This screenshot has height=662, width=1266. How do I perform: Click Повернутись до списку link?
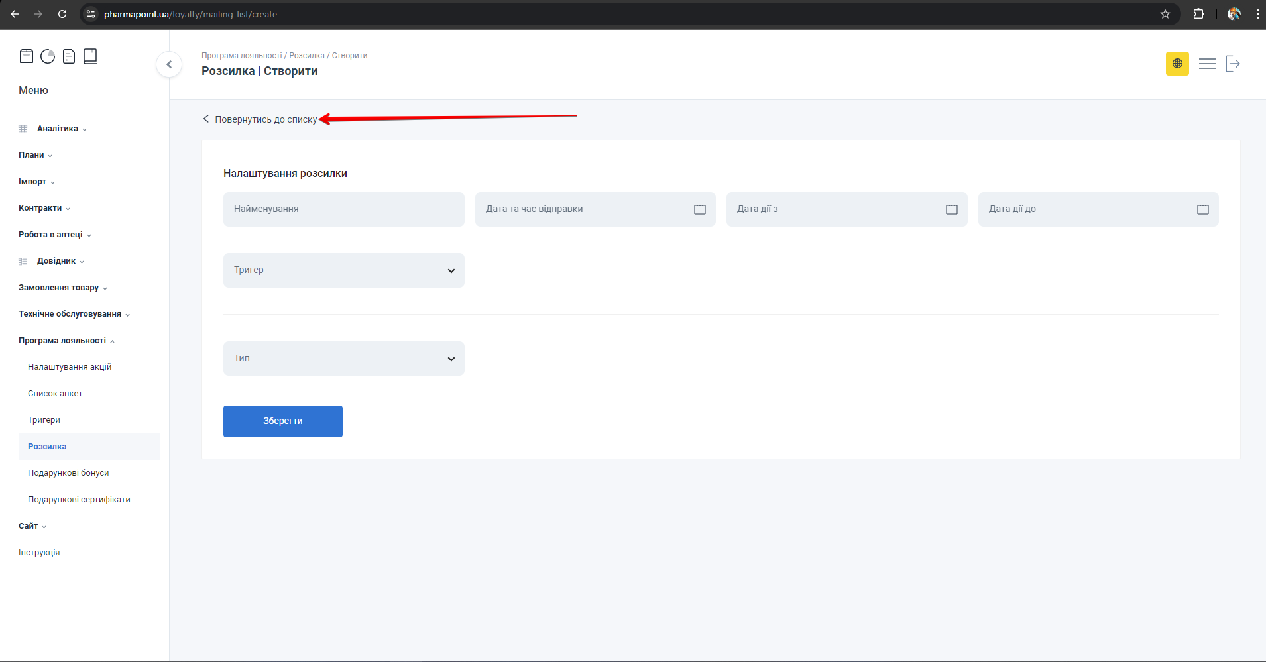(265, 119)
